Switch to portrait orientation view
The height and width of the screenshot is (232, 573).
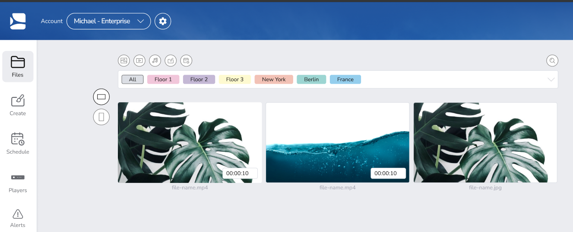[x=101, y=117]
